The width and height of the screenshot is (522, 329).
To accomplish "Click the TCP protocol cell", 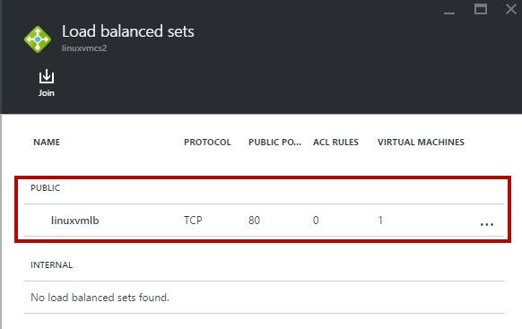I will (193, 221).
